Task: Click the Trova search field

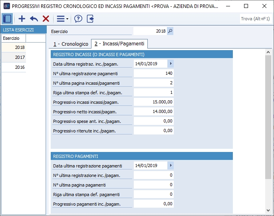Action: point(255,19)
